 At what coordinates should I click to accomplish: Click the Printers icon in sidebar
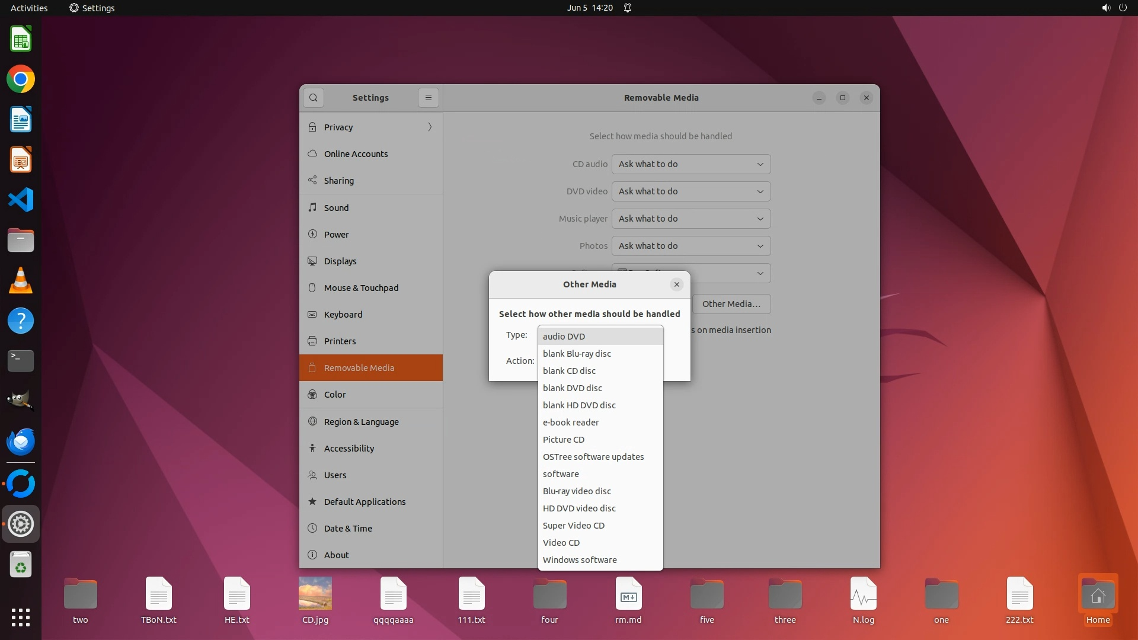tap(312, 341)
